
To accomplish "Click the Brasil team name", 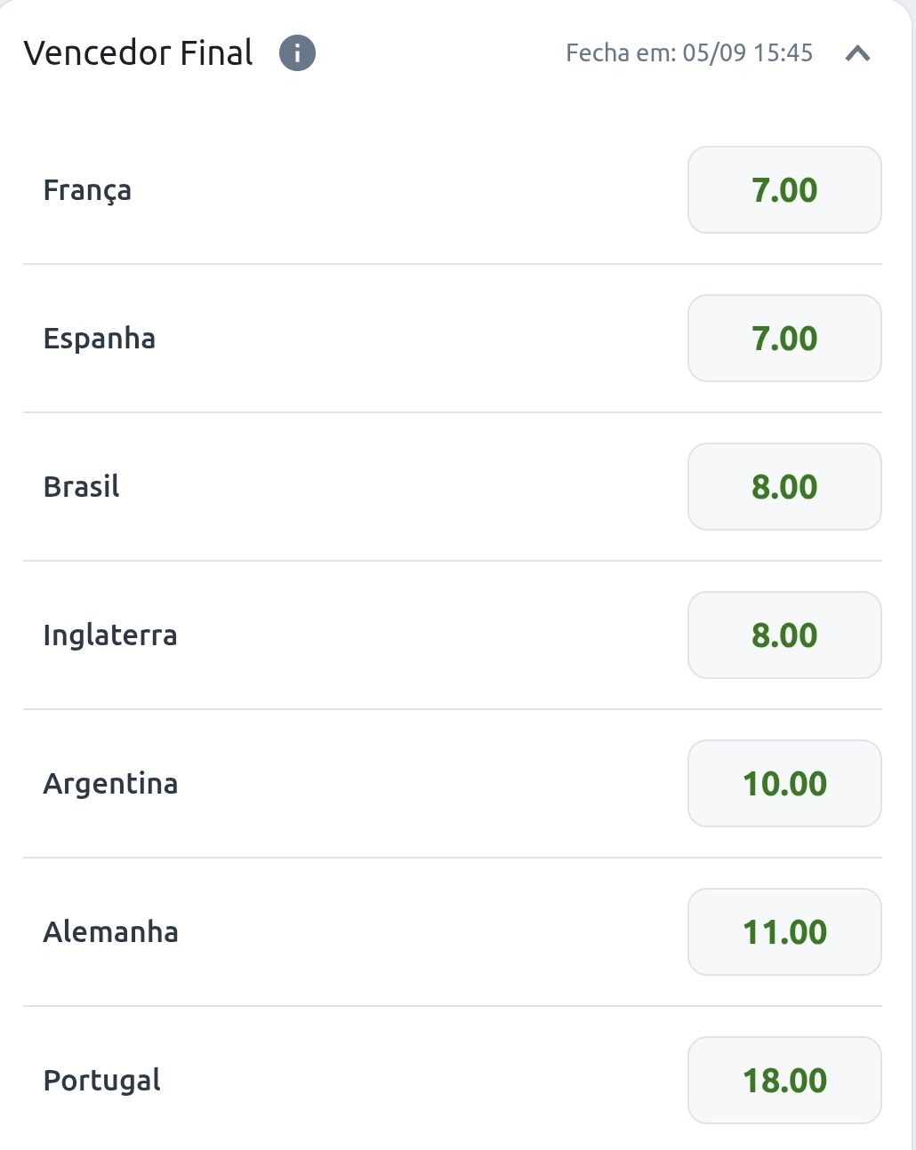I will pos(81,487).
